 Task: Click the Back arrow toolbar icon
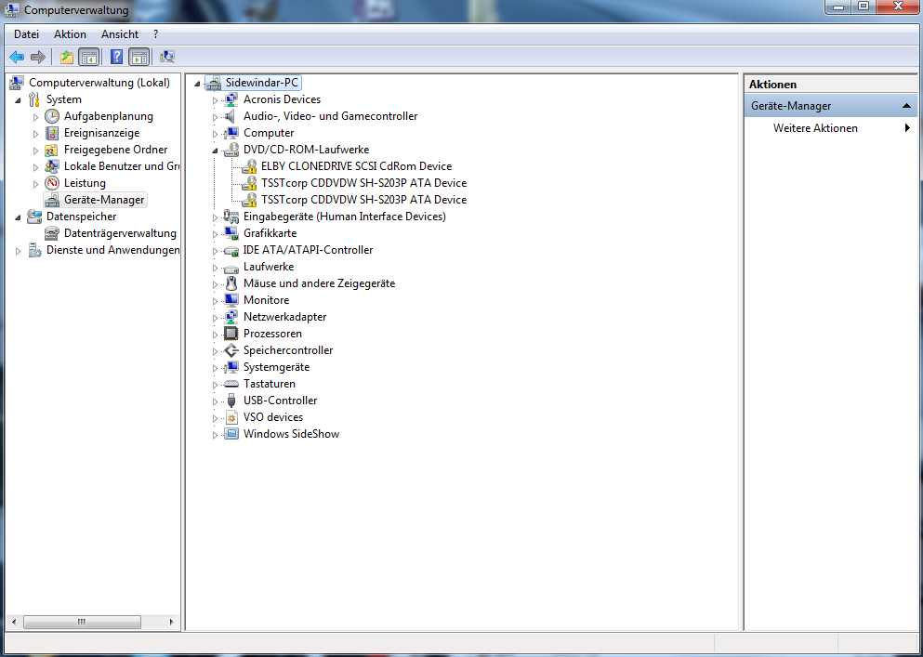[x=17, y=57]
